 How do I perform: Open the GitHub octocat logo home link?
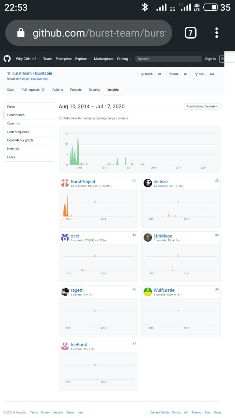pyautogui.click(x=7, y=59)
